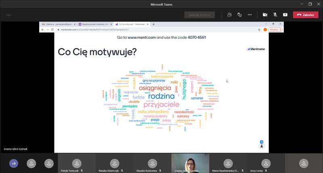
Task: Open the More actions ellipsis menu
Action: click(x=250, y=15)
